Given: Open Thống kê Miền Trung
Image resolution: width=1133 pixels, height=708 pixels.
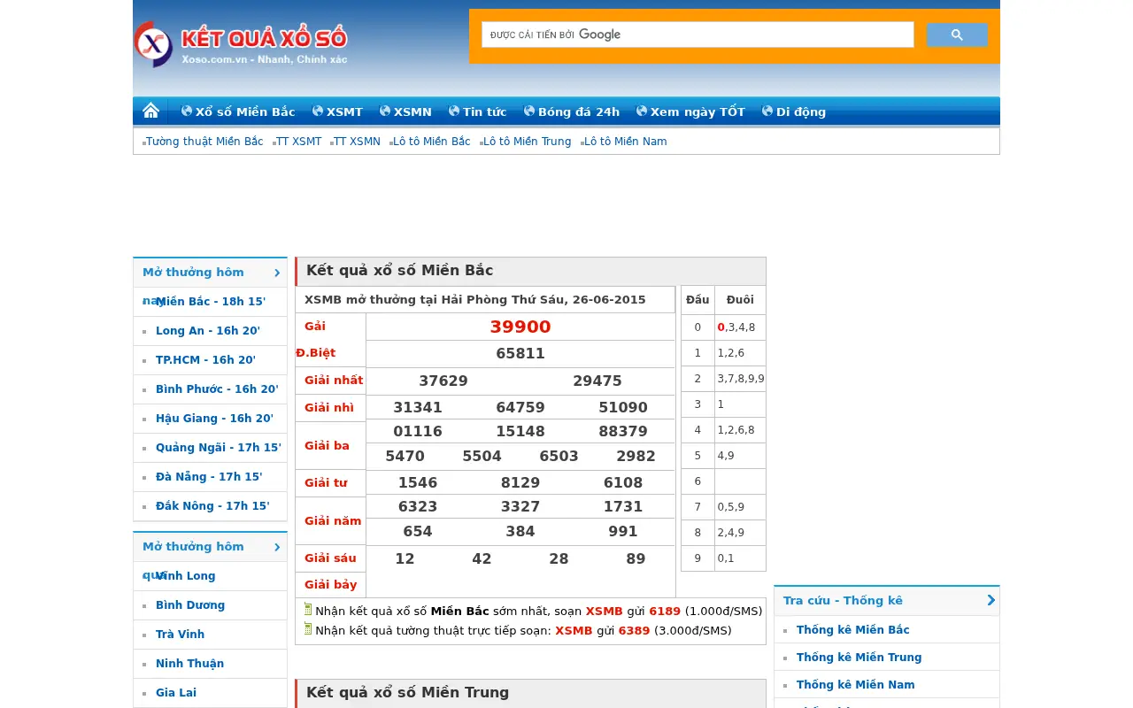Looking at the screenshot, I should [x=859, y=658].
